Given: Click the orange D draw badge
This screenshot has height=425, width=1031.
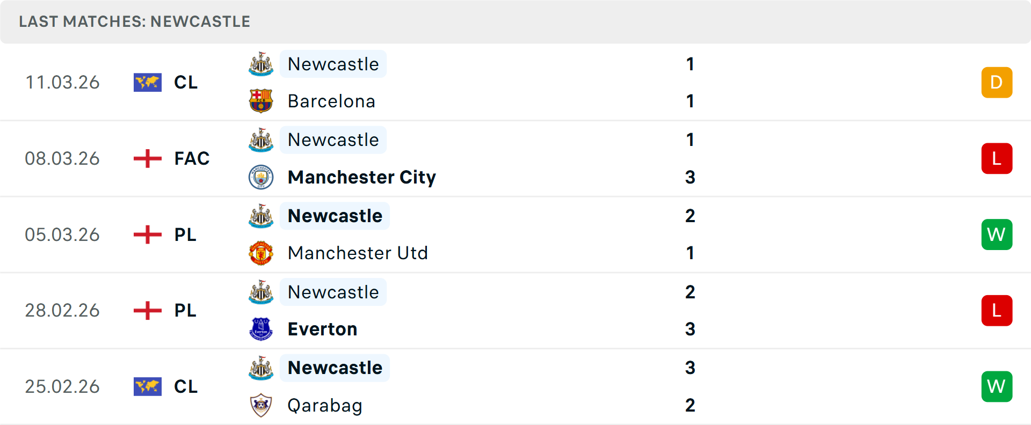Looking at the screenshot, I should [x=997, y=82].
